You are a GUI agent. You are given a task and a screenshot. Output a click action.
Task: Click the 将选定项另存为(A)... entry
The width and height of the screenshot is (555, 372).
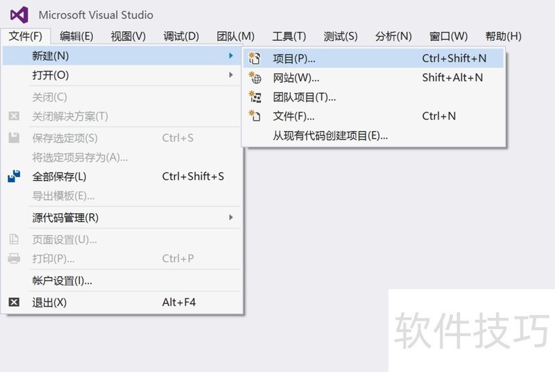pos(122,157)
